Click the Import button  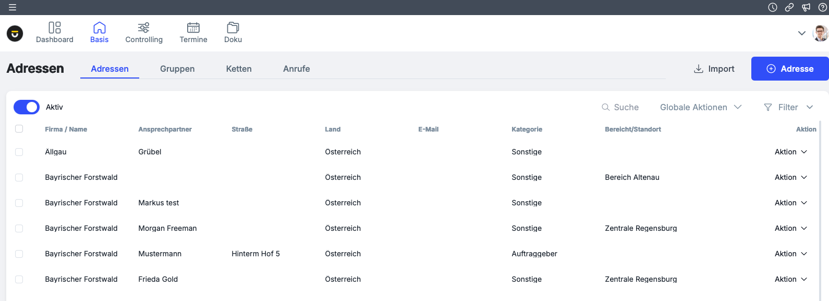pyautogui.click(x=714, y=69)
